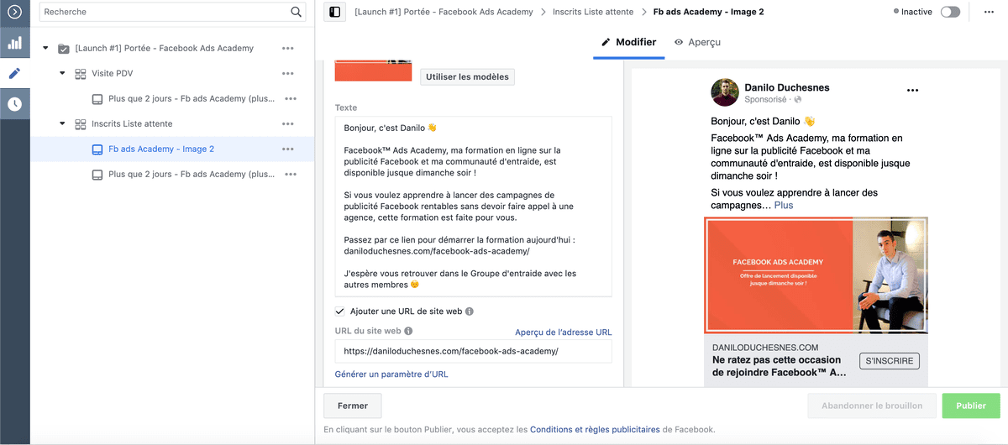Click Utiliser les modèles button
1008x445 pixels.
tap(468, 76)
